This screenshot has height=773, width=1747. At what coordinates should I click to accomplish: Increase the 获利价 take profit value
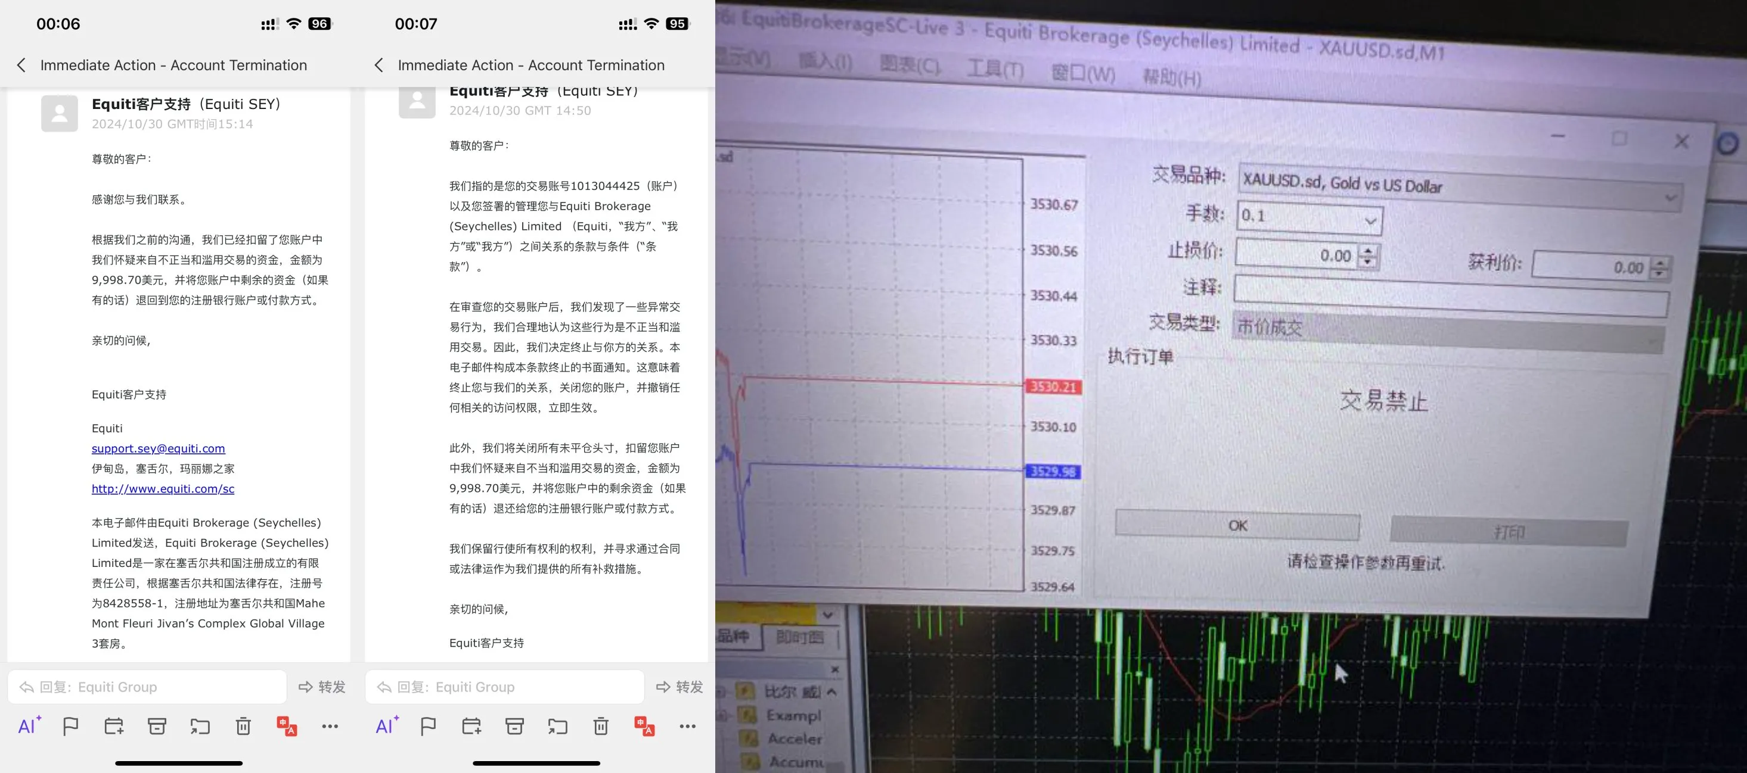[x=1660, y=263]
